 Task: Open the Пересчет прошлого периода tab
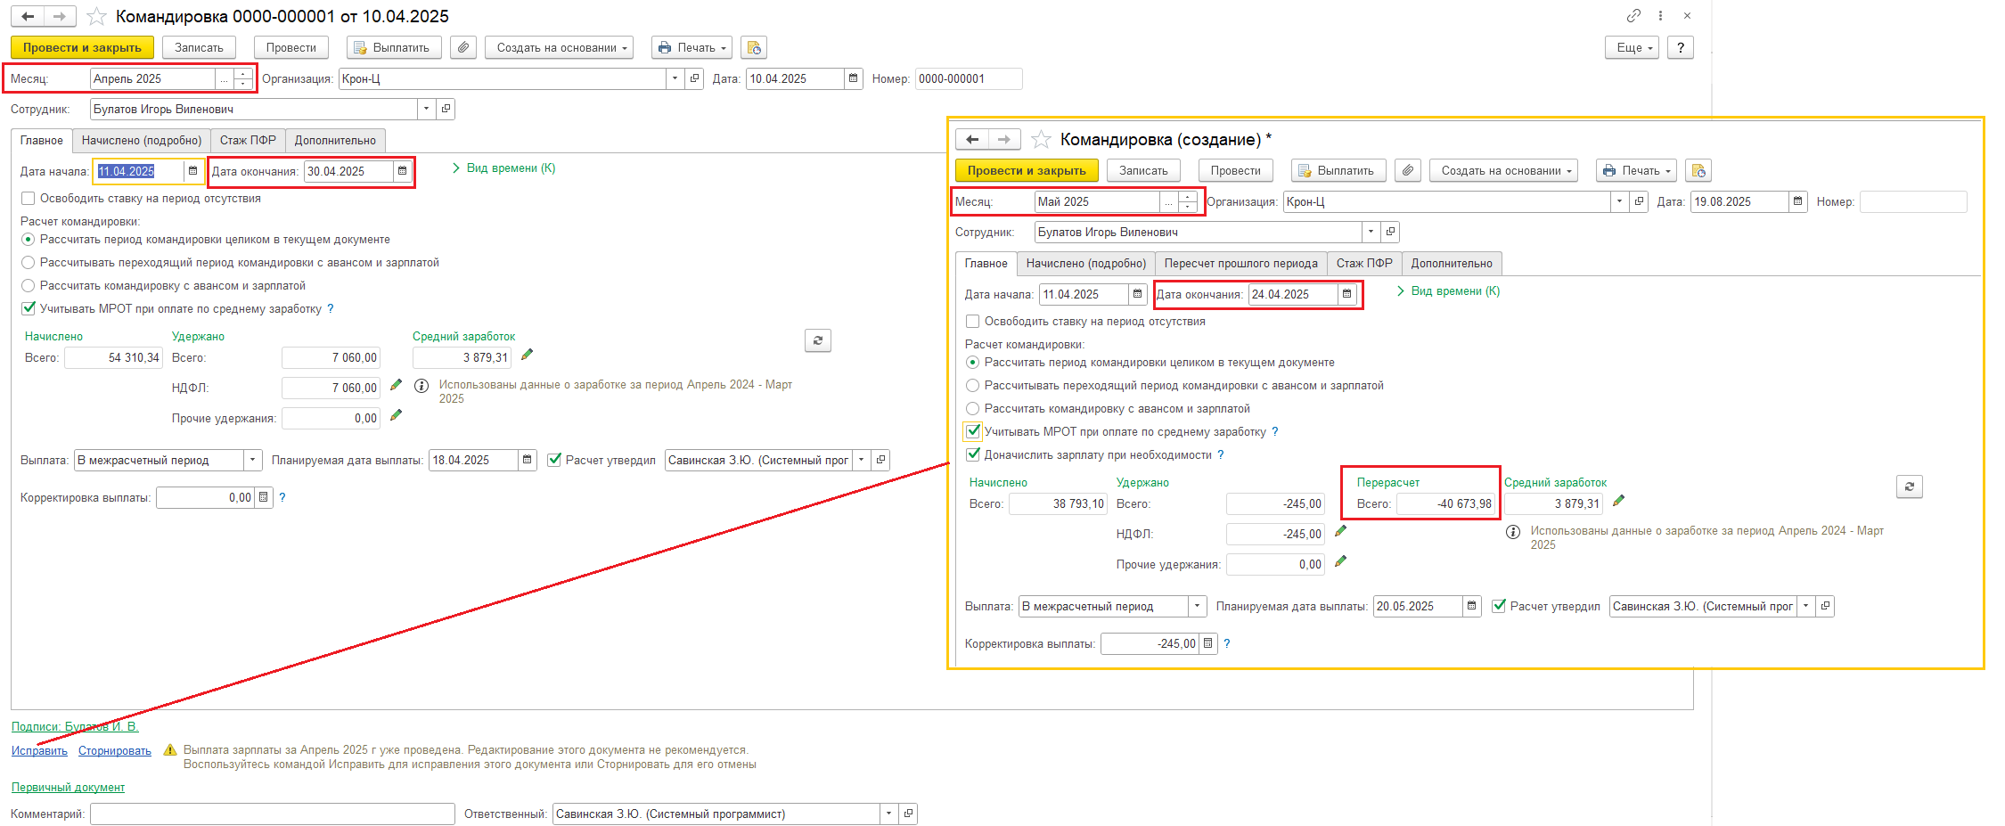(1240, 264)
